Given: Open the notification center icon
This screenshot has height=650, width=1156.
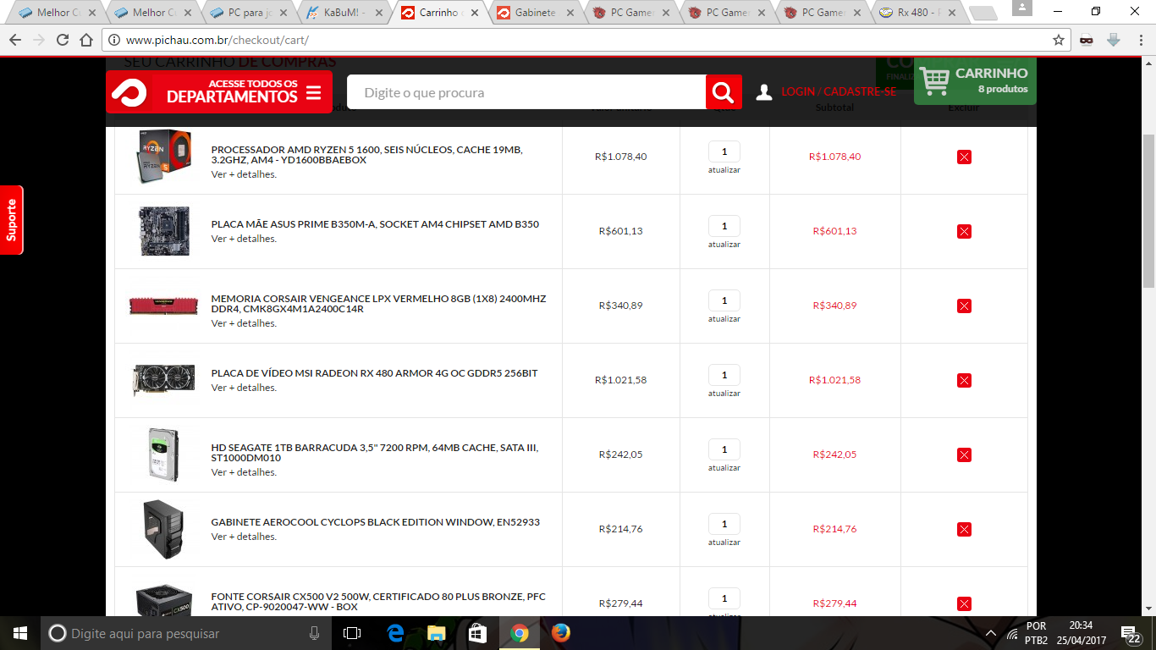Looking at the screenshot, I should coord(1129,633).
